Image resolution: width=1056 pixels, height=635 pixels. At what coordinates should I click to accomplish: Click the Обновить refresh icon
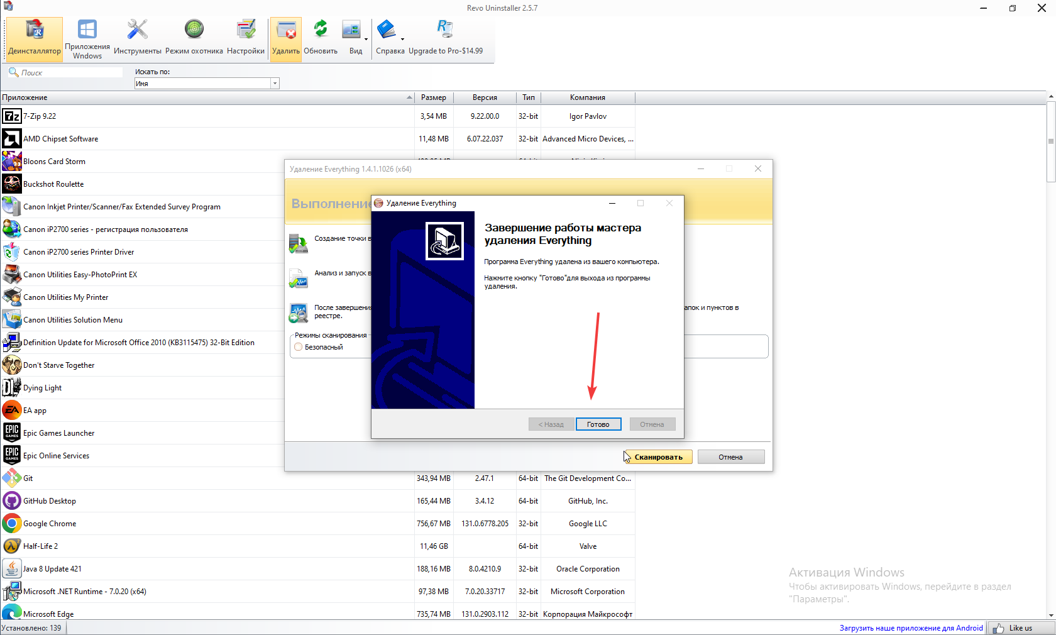click(x=321, y=39)
